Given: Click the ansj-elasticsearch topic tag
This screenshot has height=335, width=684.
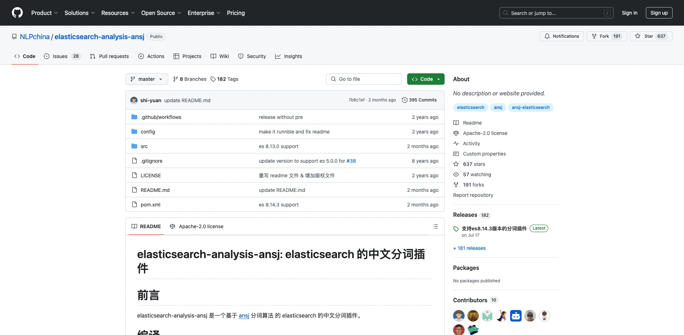Looking at the screenshot, I should point(530,108).
